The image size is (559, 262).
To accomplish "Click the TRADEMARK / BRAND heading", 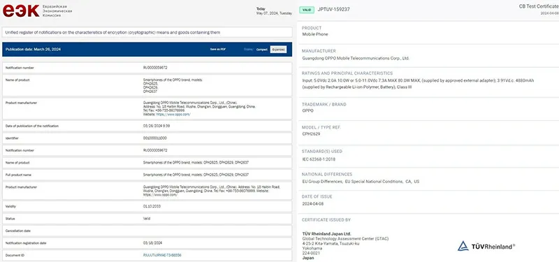I will (324, 104).
